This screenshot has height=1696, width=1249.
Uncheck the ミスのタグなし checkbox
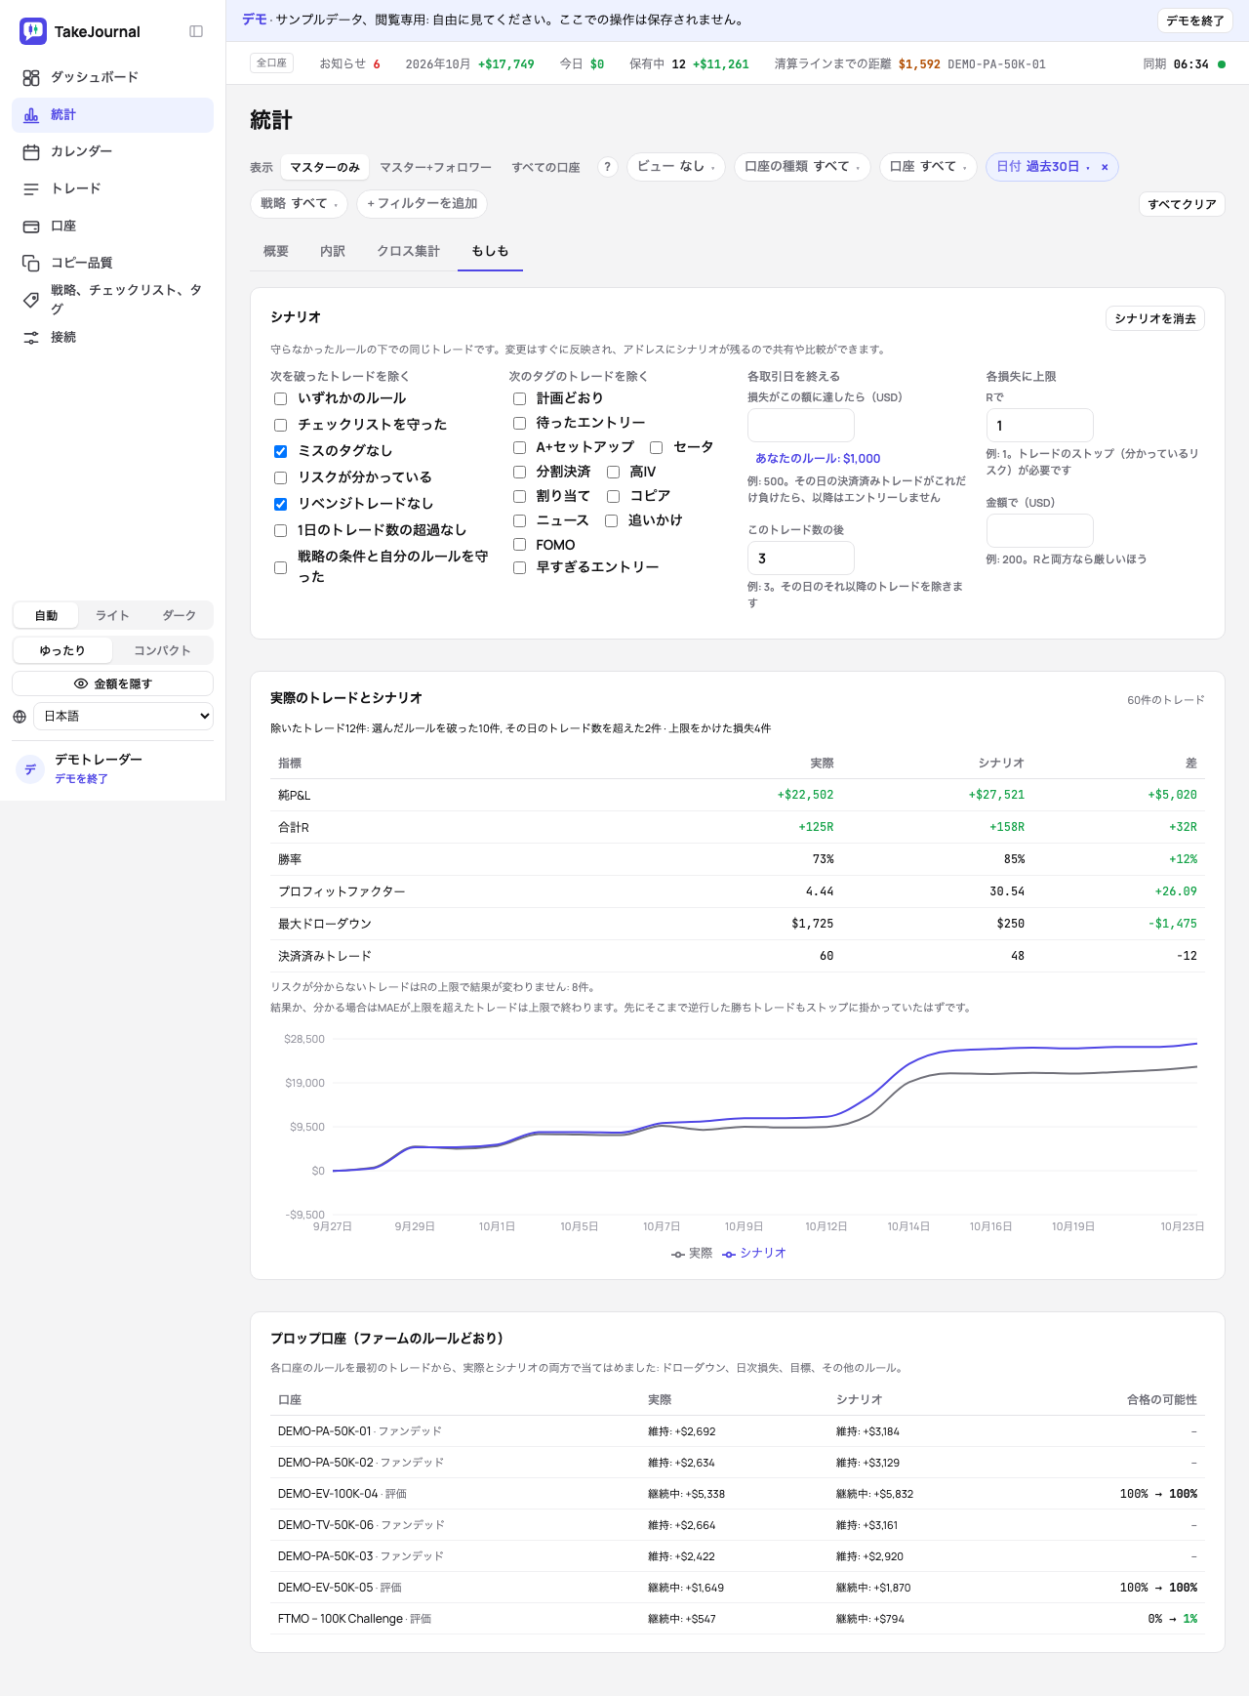[x=280, y=451]
